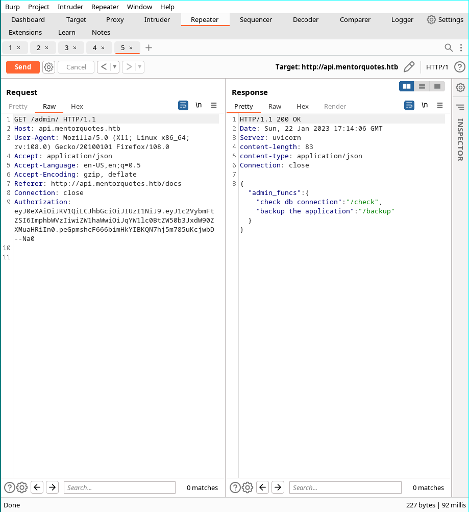469x512 pixels.
Task: Click the request search help icon
Action: [10, 487]
